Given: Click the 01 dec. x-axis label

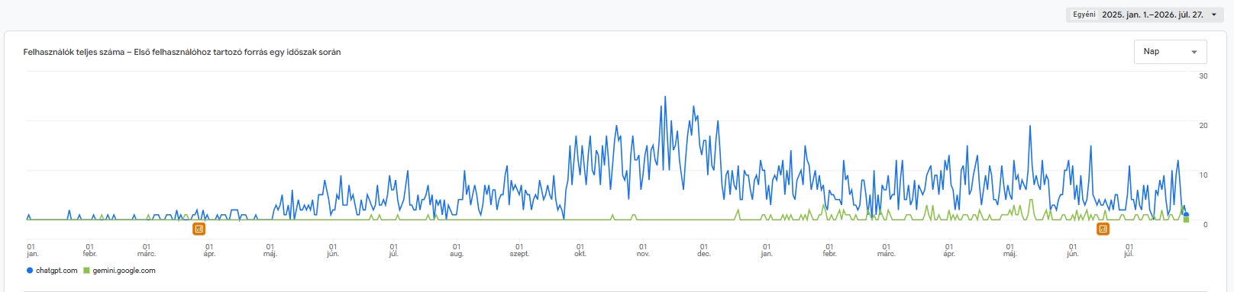Looking at the screenshot, I should click(x=704, y=250).
